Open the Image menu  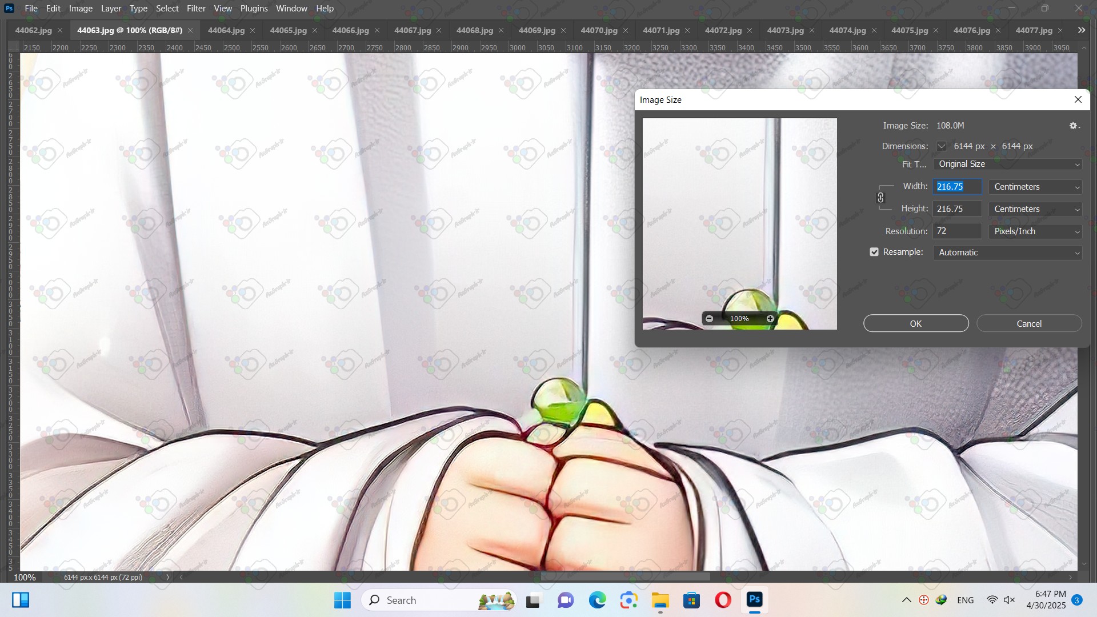point(81,9)
